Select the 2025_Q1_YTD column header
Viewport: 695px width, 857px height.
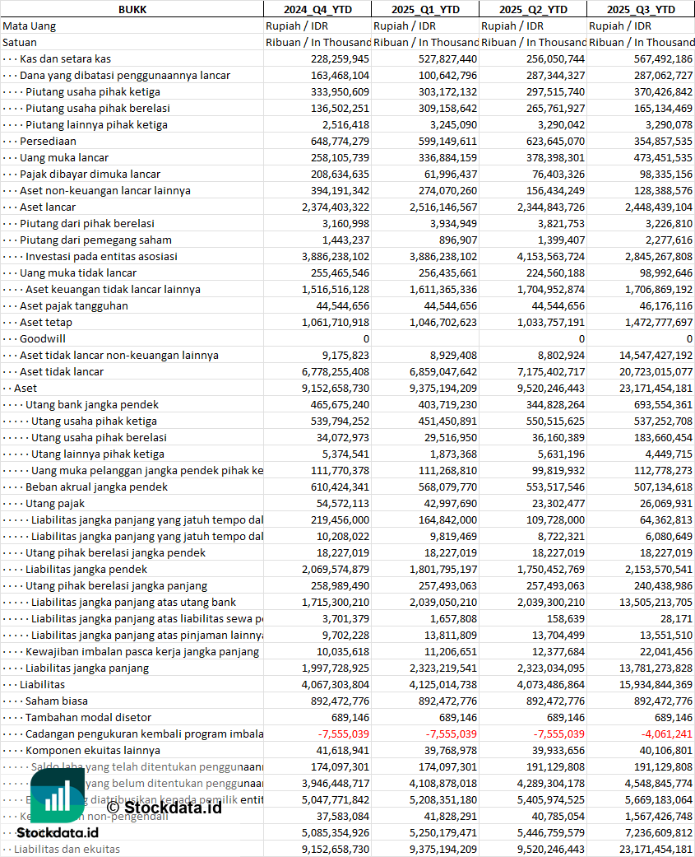pos(424,9)
